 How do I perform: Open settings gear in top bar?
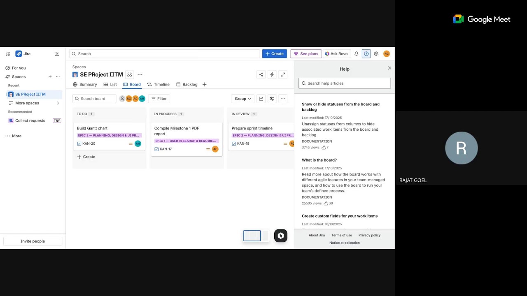(376, 54)
